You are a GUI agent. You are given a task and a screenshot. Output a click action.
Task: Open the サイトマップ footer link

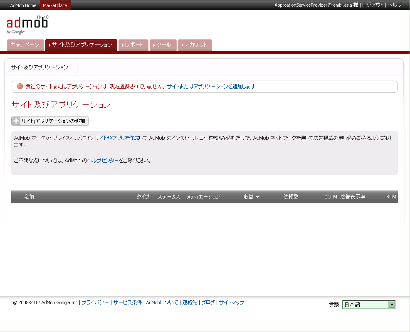coord(232,302)
